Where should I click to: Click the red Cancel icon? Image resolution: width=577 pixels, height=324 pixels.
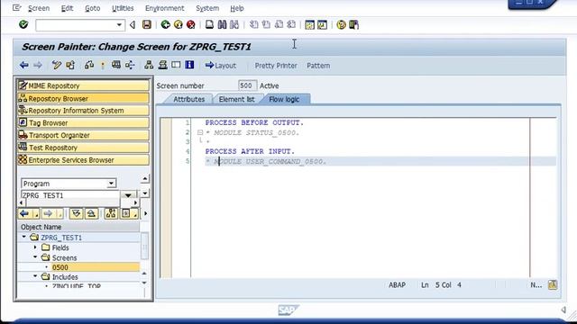tap(190, 24)
